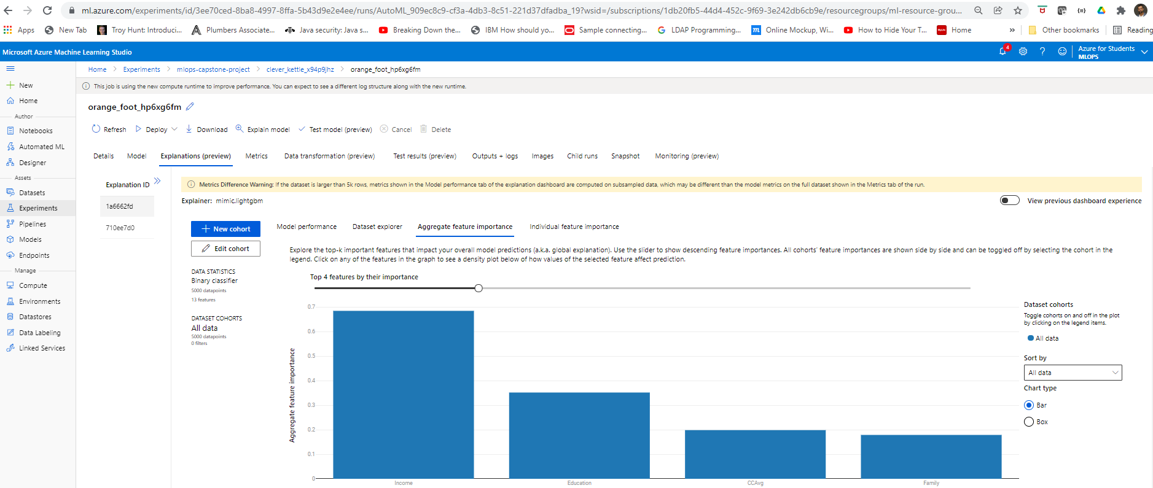
Task: Click the Income bar in chart
Action: (x=404, y=394)
